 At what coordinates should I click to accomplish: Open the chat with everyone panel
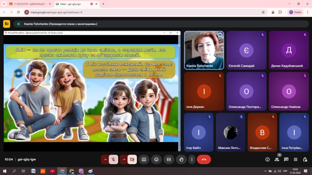pos(286,159)
